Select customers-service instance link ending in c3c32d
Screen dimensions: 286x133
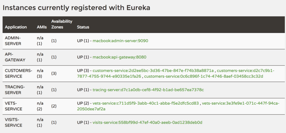point(204,76)
